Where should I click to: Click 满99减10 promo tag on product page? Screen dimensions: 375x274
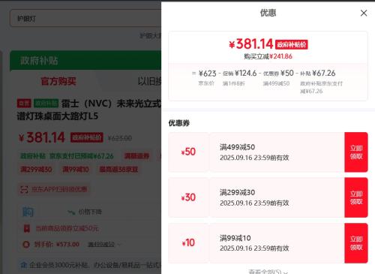pos(76,170)
